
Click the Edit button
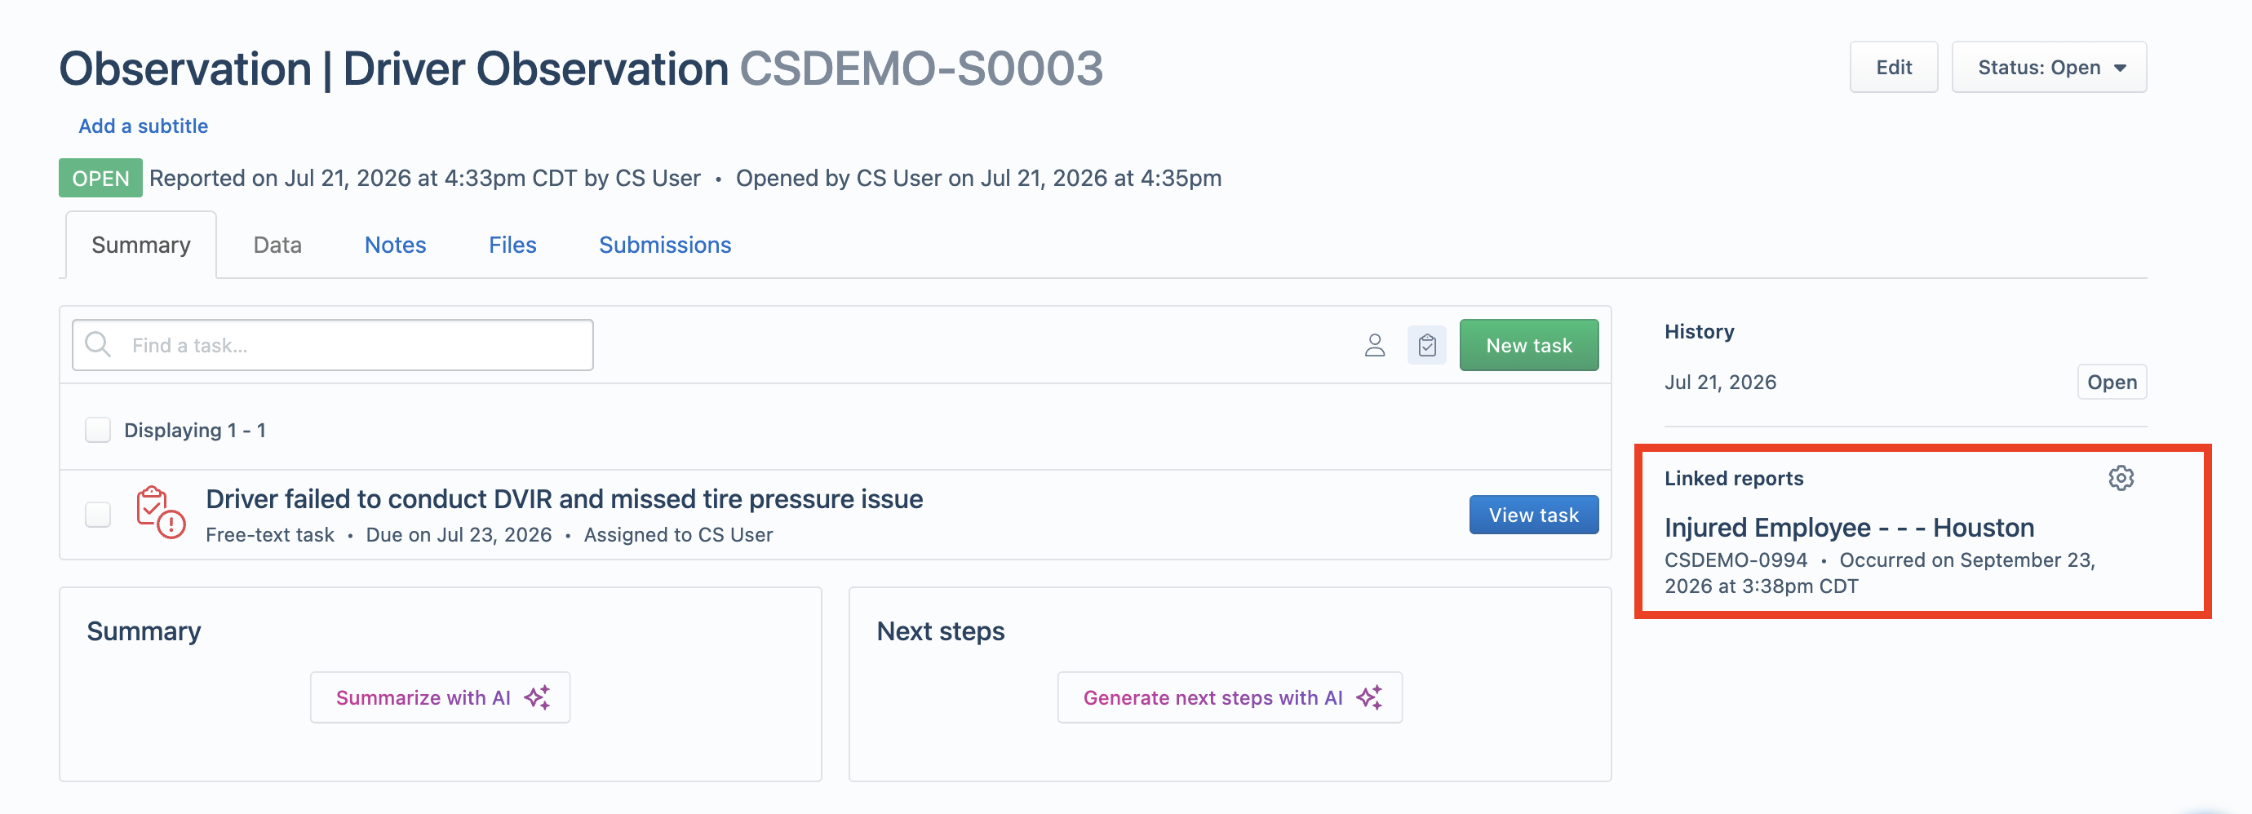click(x=1894, y=68)
